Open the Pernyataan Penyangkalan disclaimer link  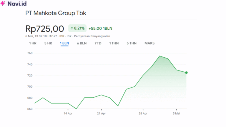tap(92, 36)
